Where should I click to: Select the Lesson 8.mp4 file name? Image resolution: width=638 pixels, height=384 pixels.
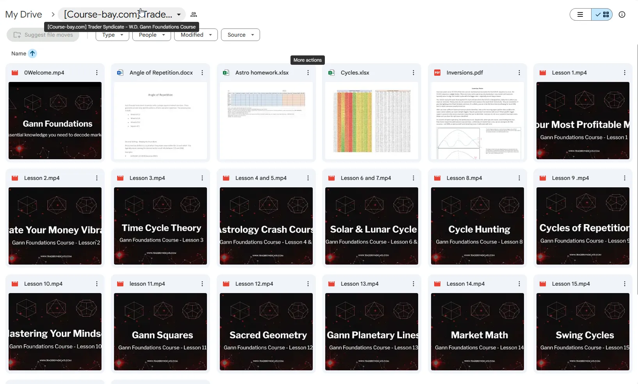click(x=464, y=178)
